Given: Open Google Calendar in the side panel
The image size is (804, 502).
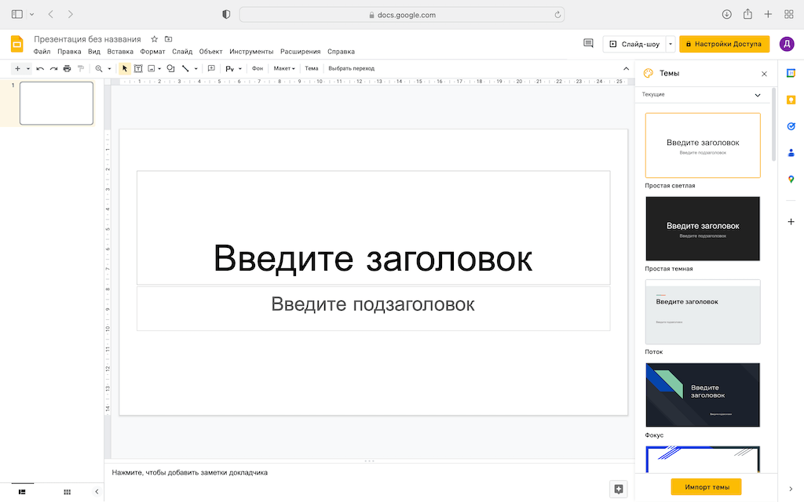Looking at the screenshot, I should [791, 72].
